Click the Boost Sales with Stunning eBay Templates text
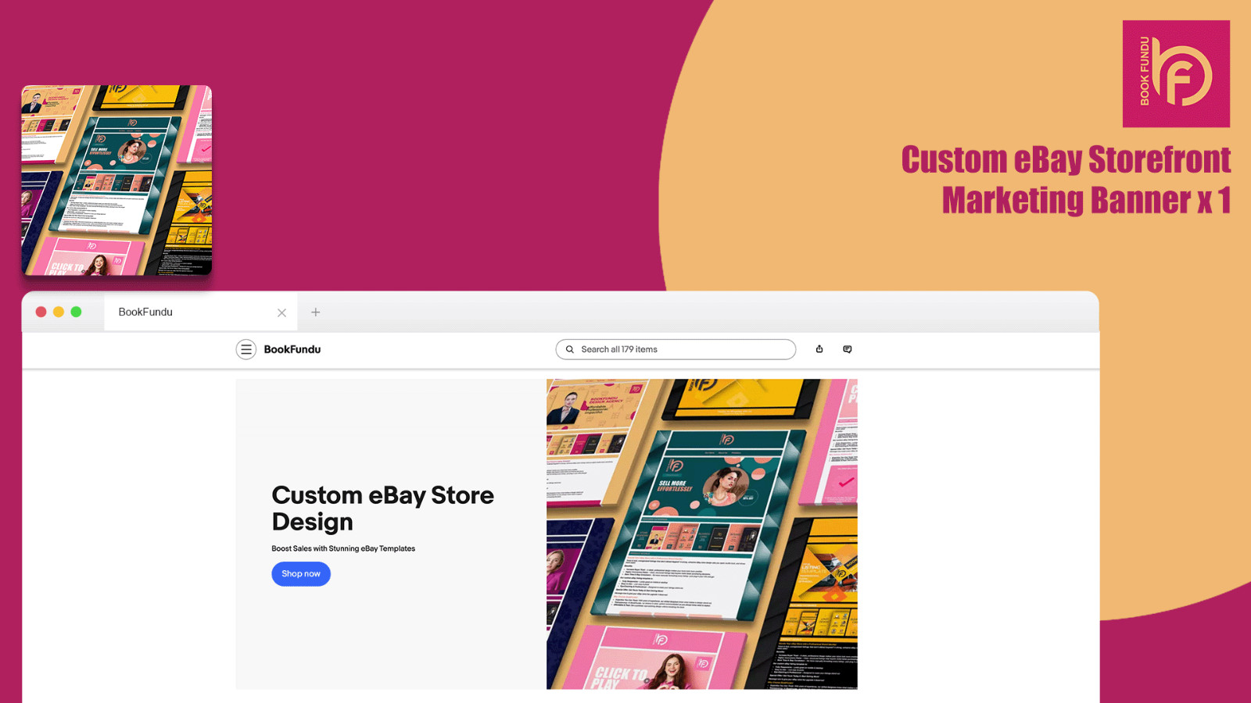The width and height of the screenshot is (1251, 703). tap(343, 548)
